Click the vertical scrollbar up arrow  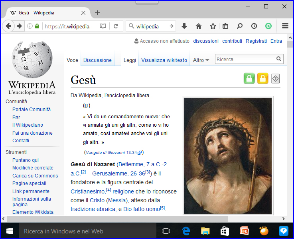click(290, 38)
